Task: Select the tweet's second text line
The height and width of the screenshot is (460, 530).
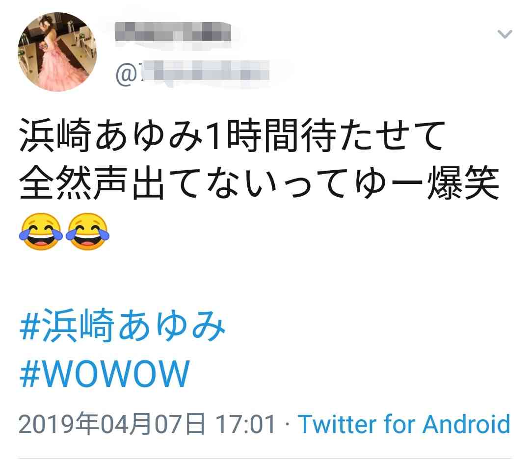Action: pos(259,183)
